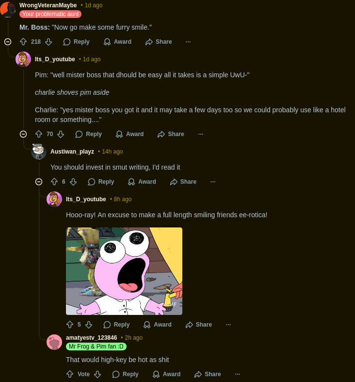Downvote the comment with 218 votes

click(x=48, y=42)
